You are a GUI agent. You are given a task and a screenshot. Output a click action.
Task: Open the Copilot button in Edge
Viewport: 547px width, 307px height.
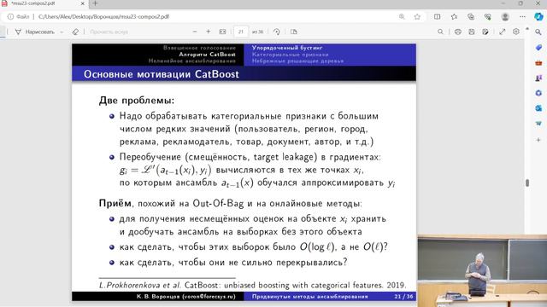[538, 16]
